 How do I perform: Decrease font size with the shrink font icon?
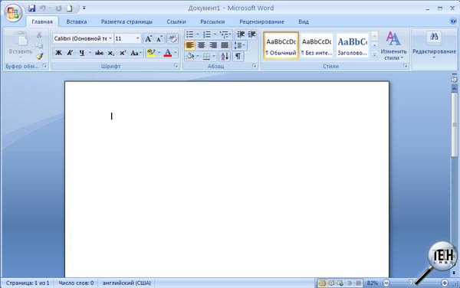(x=159, y=38)
